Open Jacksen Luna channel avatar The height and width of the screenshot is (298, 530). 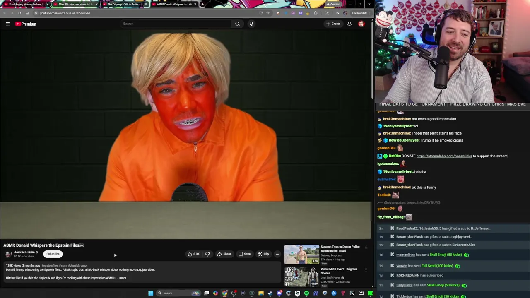8,254
